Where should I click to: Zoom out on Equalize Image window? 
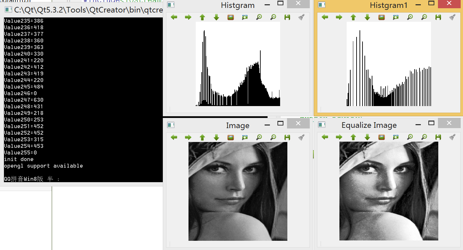[x=424, y=137]
